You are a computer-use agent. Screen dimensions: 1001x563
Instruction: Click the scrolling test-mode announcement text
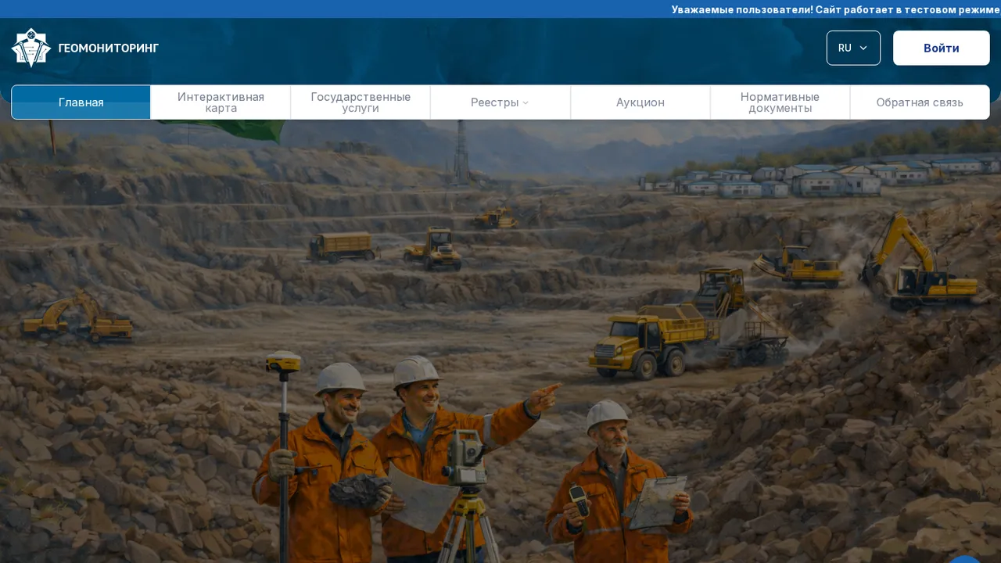835,9
